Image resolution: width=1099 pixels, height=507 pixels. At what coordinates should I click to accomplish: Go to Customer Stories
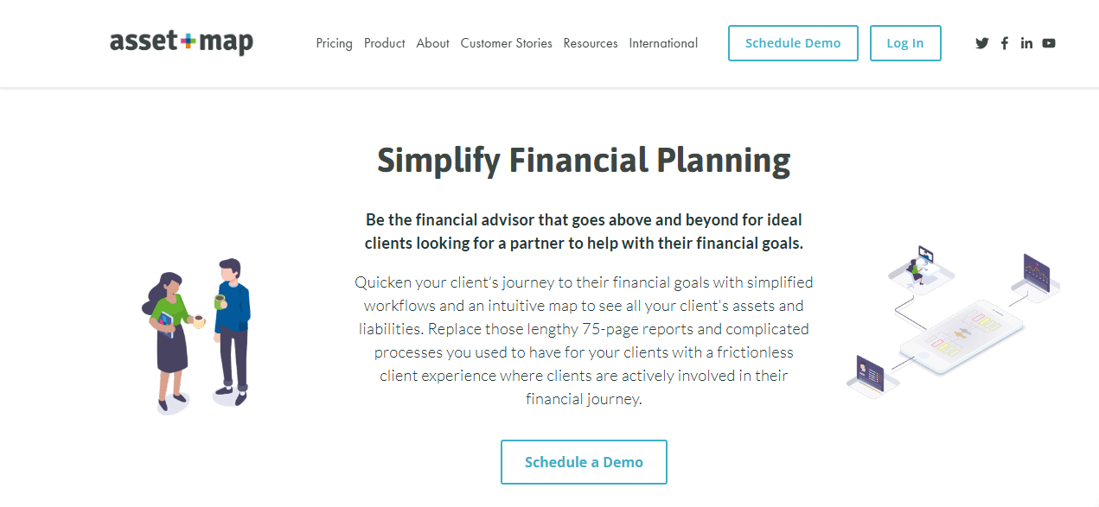(x=506, y=43)
